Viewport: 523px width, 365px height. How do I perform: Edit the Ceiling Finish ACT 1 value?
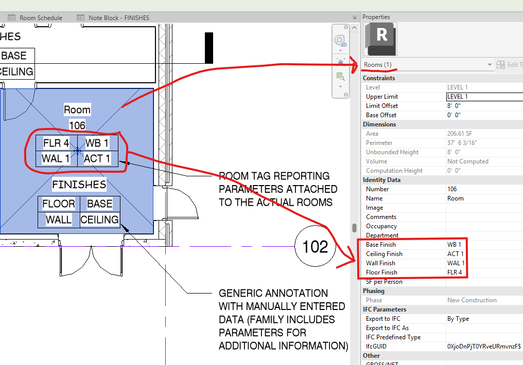pyautogui.click(x=484, y=254)
